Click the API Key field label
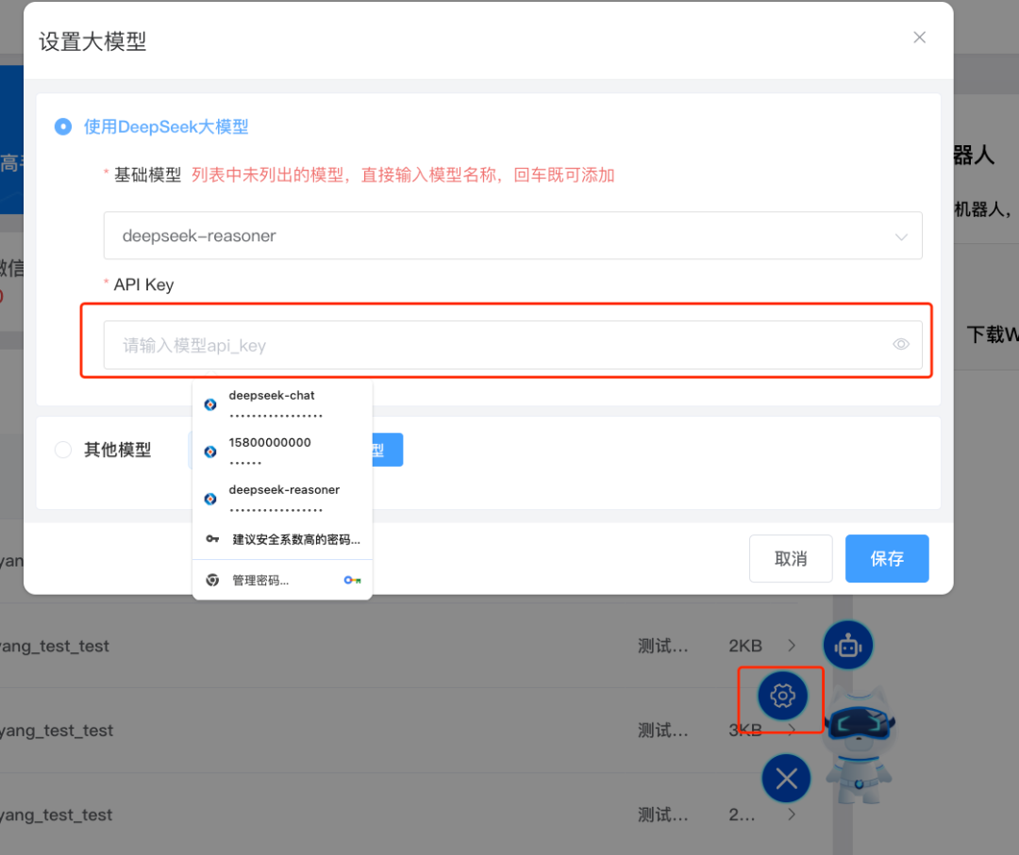The width and height of the screenshot is (1019, 855). [x=143, y=285]
